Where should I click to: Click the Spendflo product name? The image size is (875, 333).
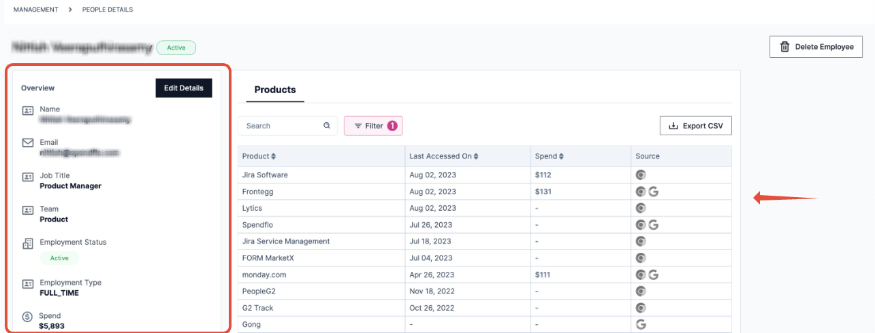(257, 225)
